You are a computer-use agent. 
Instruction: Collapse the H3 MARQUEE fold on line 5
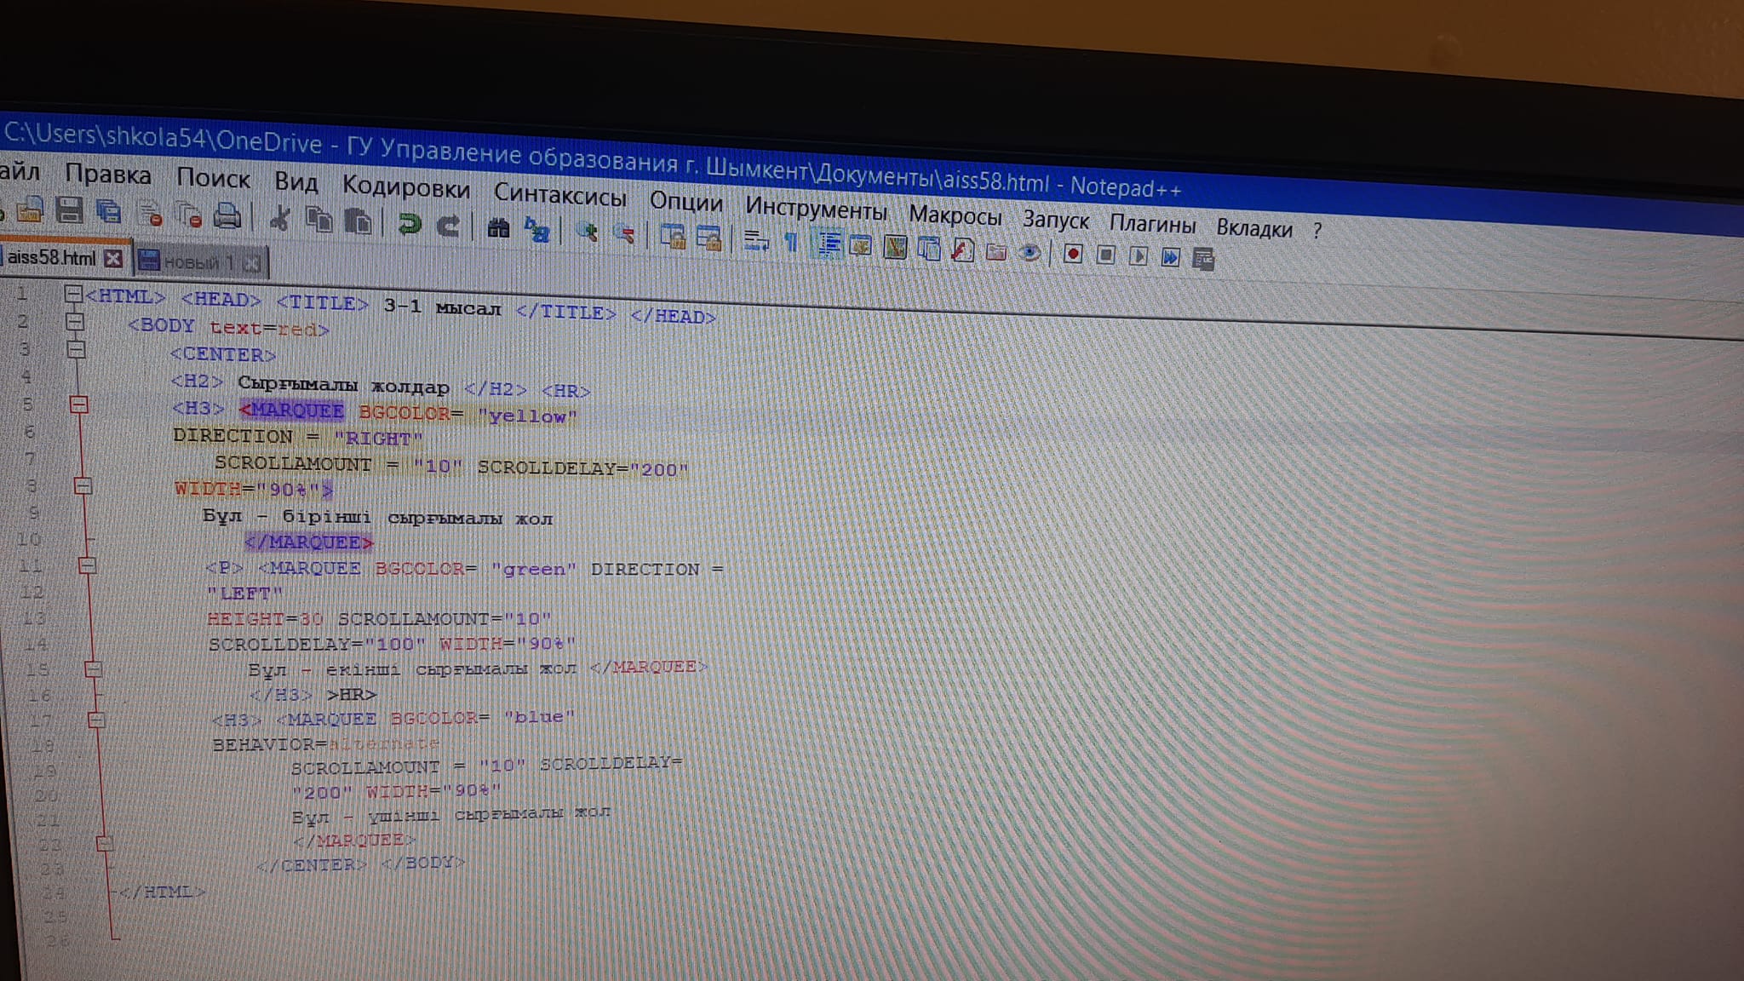pyautogui.click(x=79, y=404)
